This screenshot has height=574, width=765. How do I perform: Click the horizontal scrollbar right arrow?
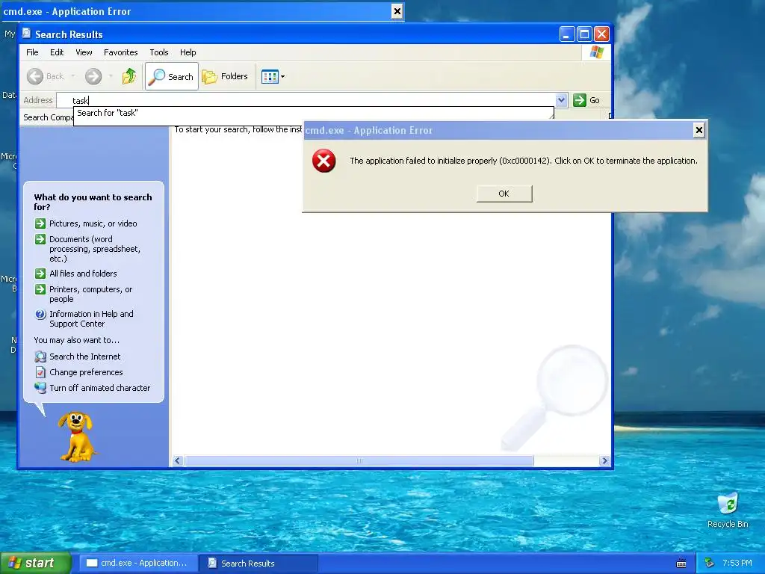tap(604, 460)
